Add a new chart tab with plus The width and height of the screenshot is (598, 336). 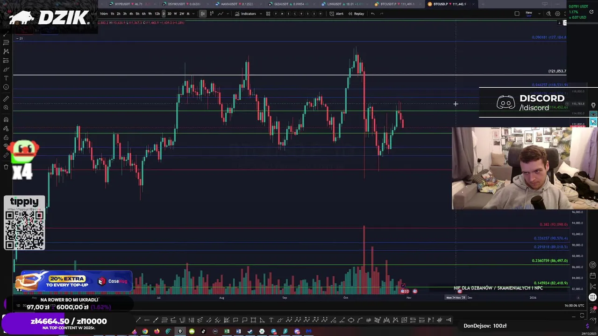pyautogui.click(x=483, y=4)
